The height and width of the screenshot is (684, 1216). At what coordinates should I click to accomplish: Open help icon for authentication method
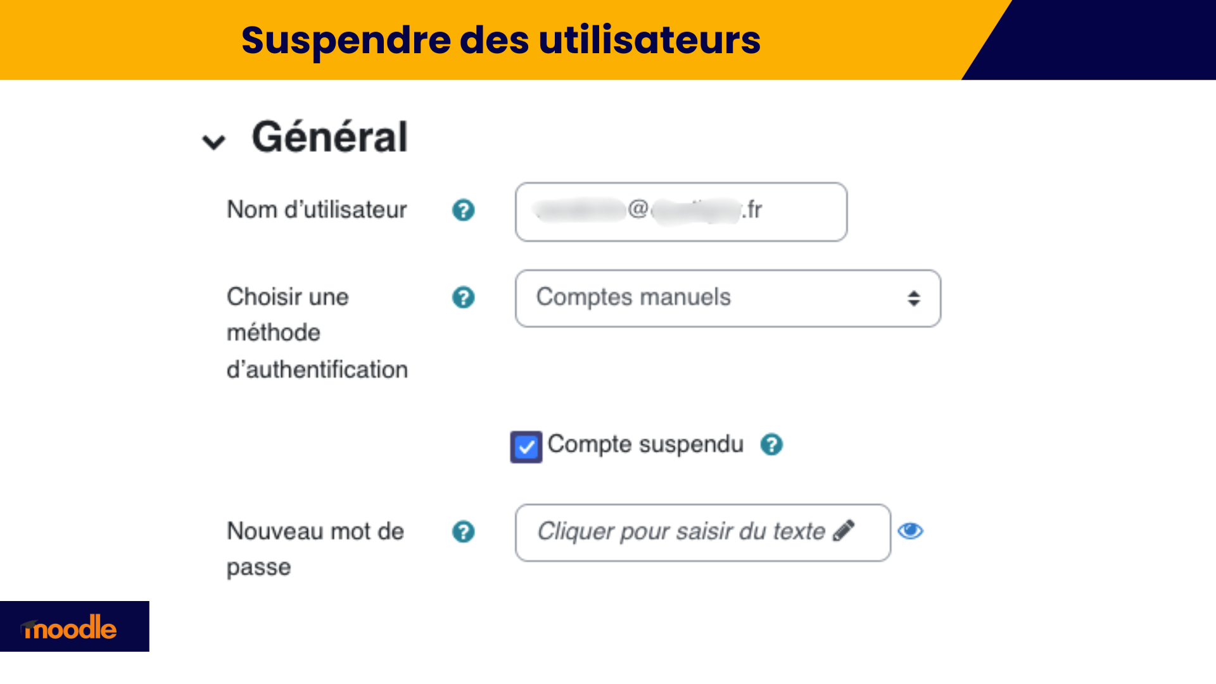[463, 297]
